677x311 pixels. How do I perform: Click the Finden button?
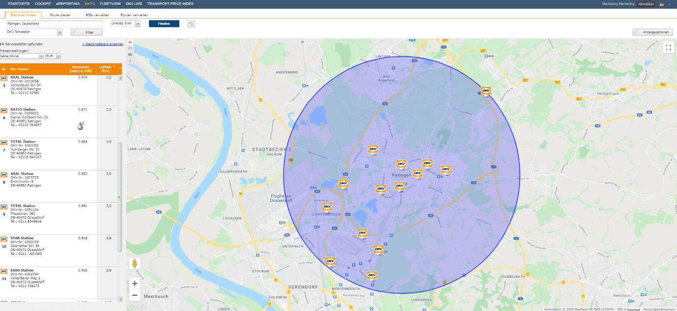click(164, 23)
